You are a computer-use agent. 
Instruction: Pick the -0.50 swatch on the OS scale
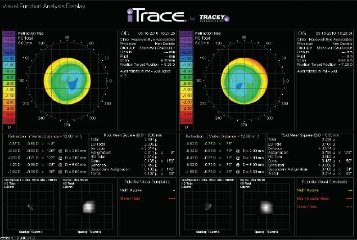186,83
